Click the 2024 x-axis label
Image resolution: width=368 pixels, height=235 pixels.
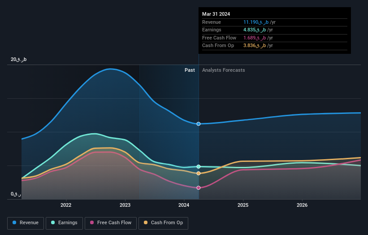[x=184, y=205]
